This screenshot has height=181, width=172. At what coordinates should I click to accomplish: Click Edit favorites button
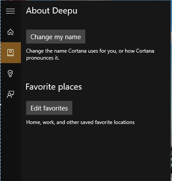click(49, 108)
